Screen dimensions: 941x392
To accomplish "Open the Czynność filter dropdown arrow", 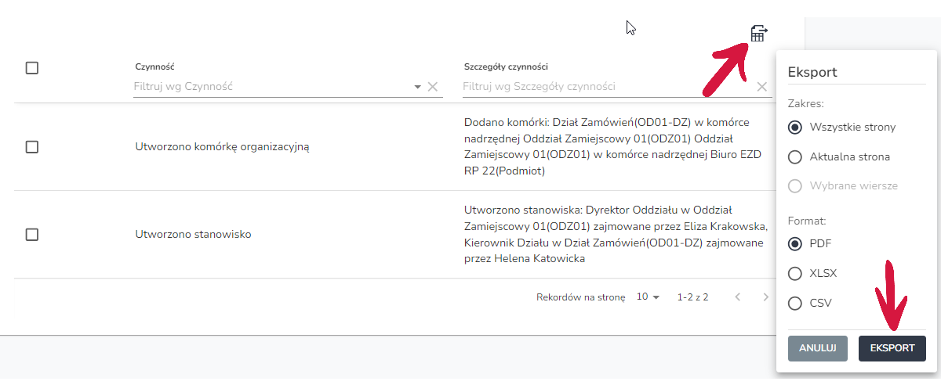I will pyautogui.click(x=418, y=87).
